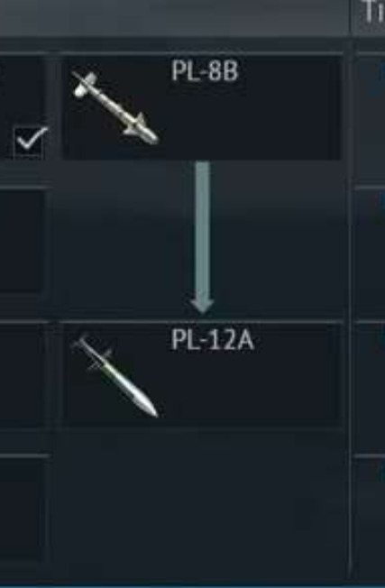The height and width of the screenshot is (588, 385).
Task: Select the empty slot left of the arrow
Action: pyautogui.click(x=23, y=242)
